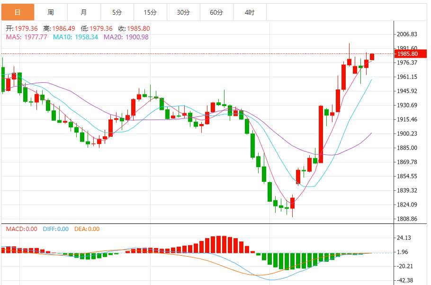Click the MA20: 1900.98 legend
This screenshot has height=285, width=431.
tap(126, 37)
